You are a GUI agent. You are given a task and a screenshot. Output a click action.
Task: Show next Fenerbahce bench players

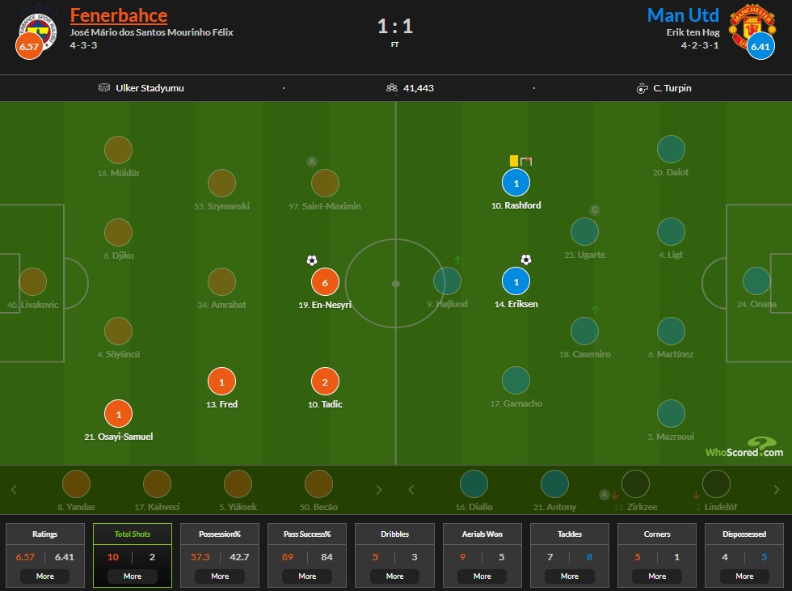click(379, 489)
